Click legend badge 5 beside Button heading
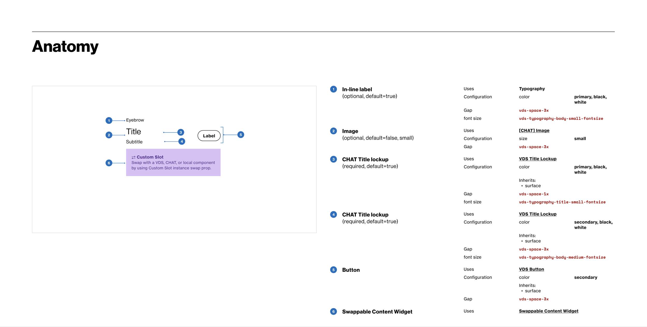Screen dimensions: 647x327 coord(333,270)
